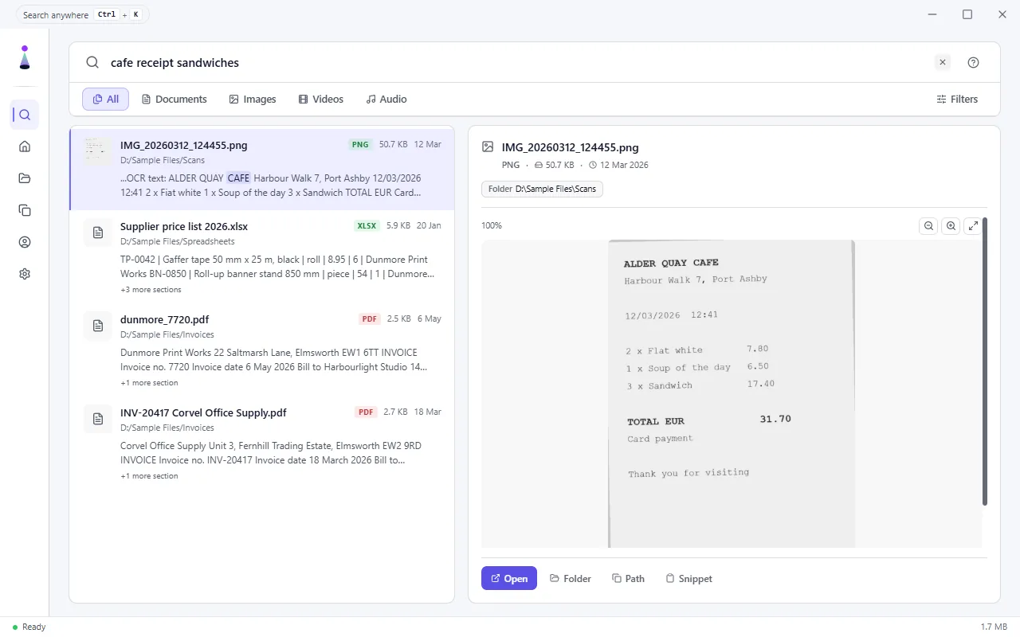Switch to the Videos tab
Image resolution: width=1020 pixels, height=637 pixels.
pos(321,100)
